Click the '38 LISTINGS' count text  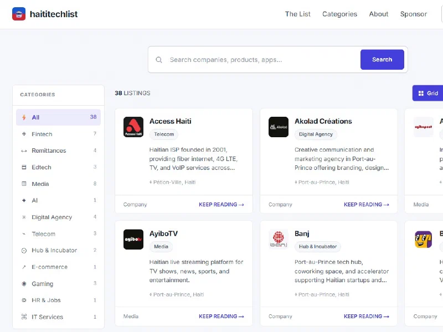tap(132, 93)
